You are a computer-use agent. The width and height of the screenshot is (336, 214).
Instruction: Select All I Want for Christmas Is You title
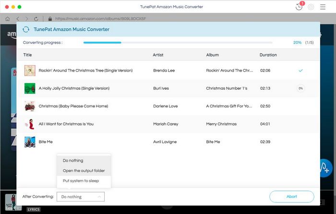[66, 124]
